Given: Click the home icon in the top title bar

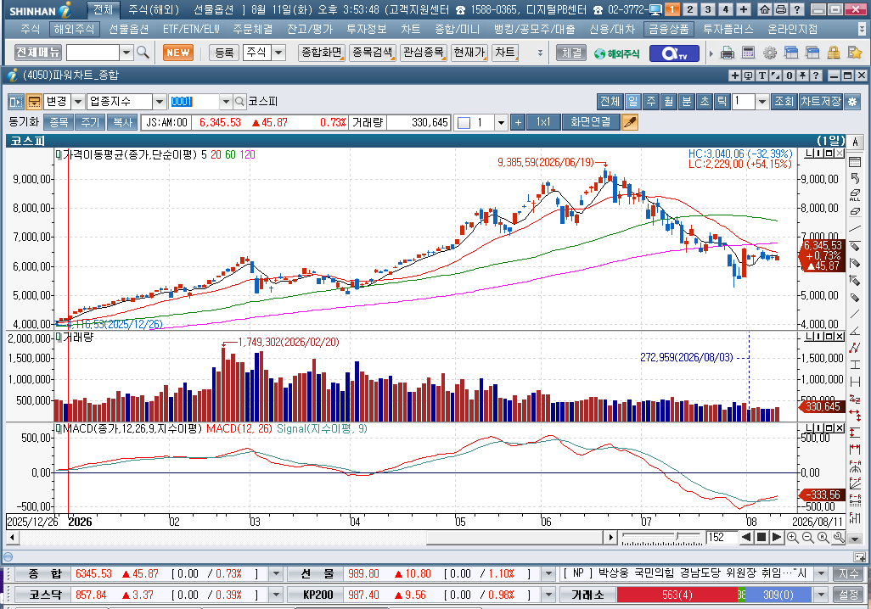Looking at the screenshot, I should (764, 9).
